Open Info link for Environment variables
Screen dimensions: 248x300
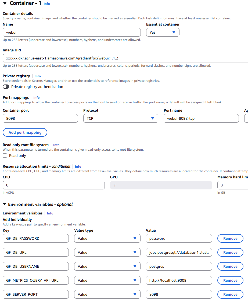(x=50, y=213)
